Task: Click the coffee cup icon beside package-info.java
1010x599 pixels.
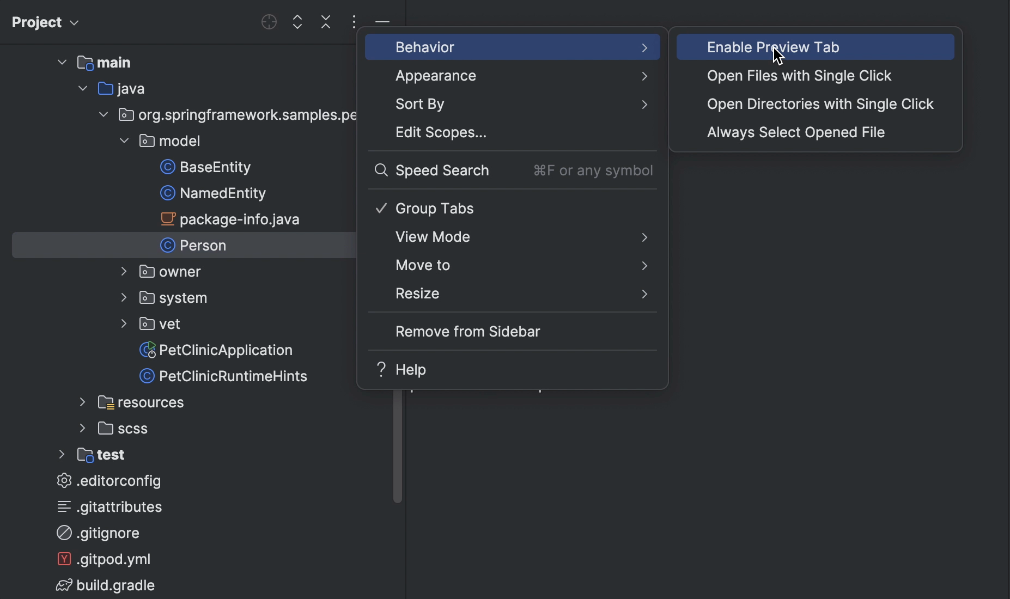Action: (168, 219)
